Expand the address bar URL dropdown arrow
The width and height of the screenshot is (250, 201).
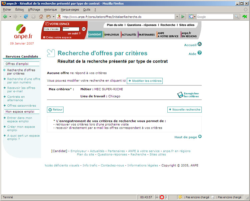[177, 17]
